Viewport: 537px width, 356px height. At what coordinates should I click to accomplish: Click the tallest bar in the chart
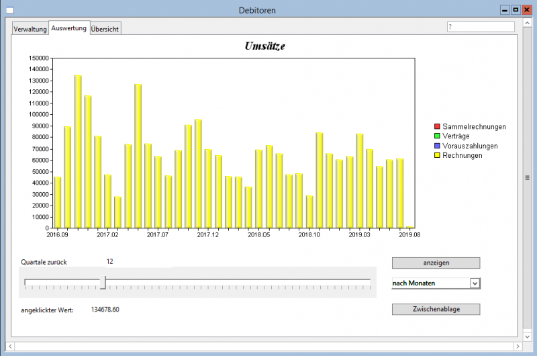(78, 151)
